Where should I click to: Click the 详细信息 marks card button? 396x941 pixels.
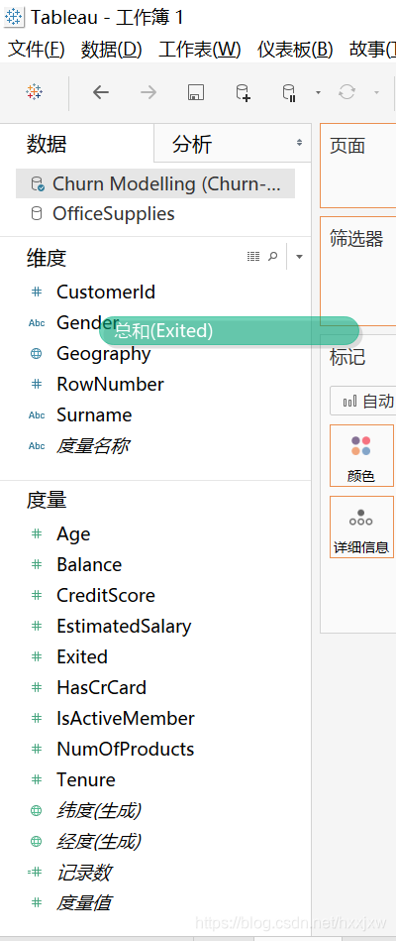tap(362, 527)
